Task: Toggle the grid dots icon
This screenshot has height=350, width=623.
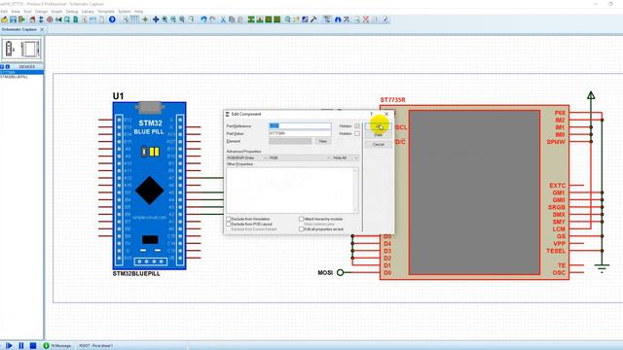Action: pos(134,19)
